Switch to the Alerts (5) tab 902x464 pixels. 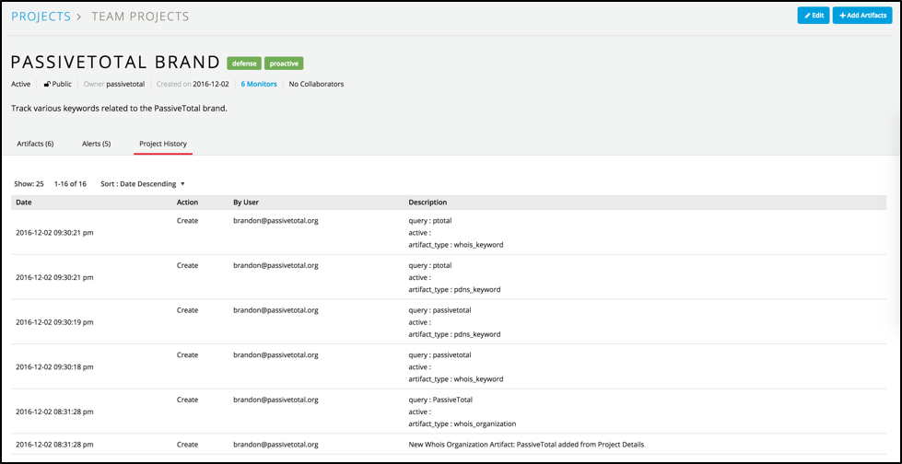point(96,144)
